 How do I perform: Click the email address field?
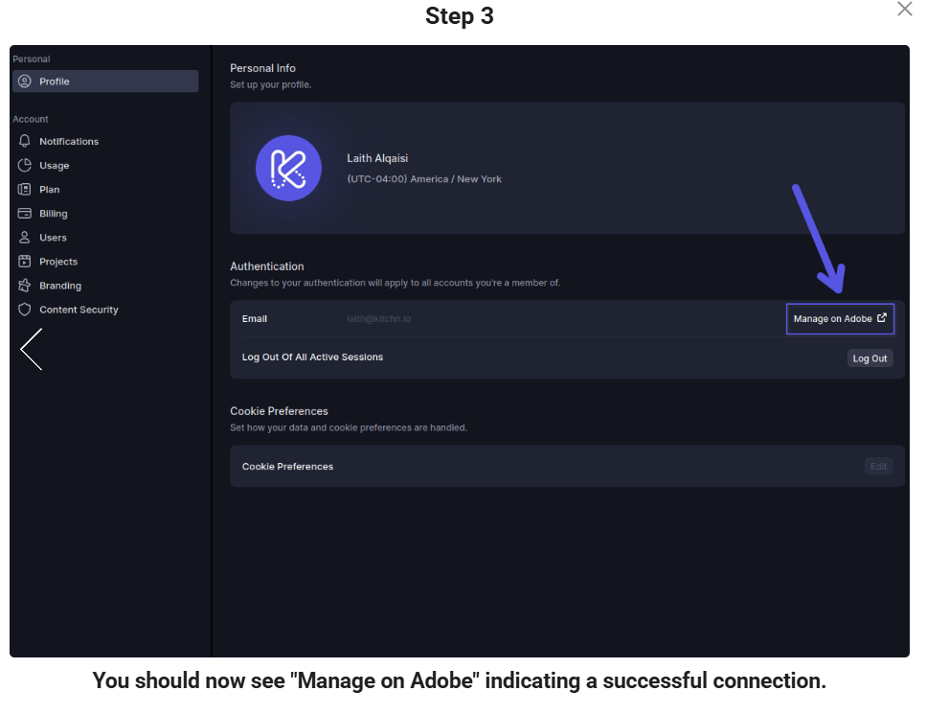(378, 318)
